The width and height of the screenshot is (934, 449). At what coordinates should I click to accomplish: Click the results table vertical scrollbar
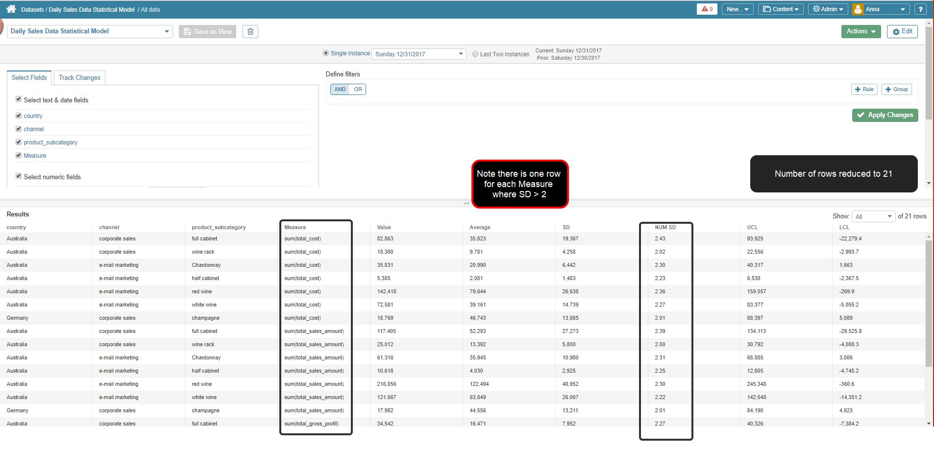click(x=928, y=304)
